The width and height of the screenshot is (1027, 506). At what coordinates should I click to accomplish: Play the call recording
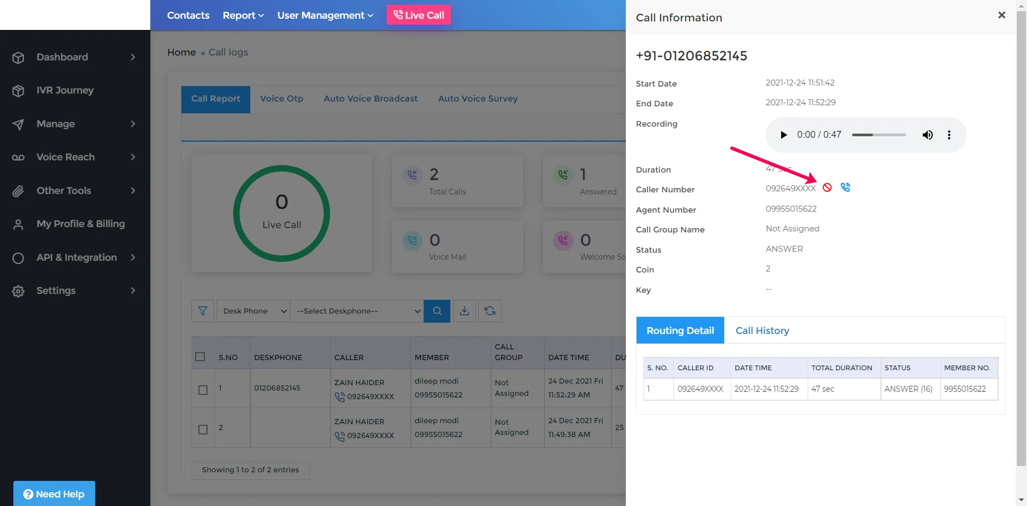tap(784, 135)
